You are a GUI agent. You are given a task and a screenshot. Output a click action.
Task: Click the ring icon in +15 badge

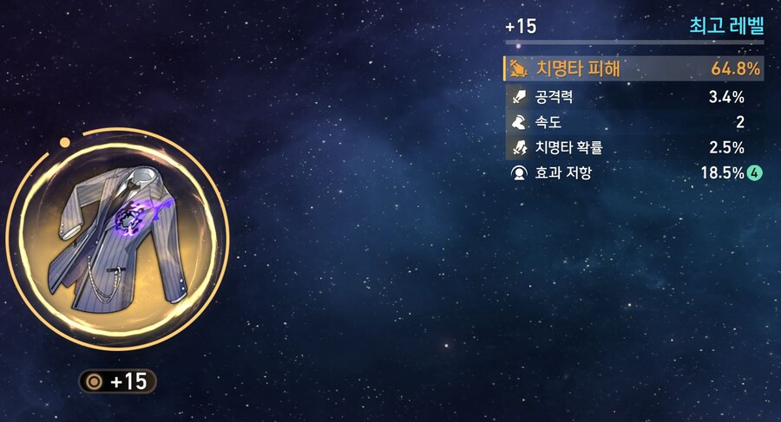(x=94, y=381)
